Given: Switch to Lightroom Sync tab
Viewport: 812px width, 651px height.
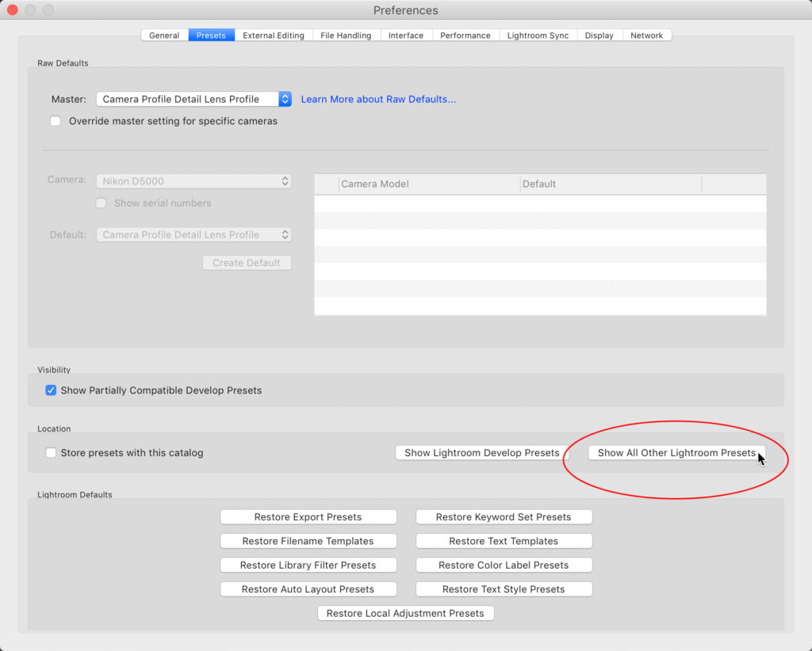Looking at the screenshot, I should click(x=538, y=35).
